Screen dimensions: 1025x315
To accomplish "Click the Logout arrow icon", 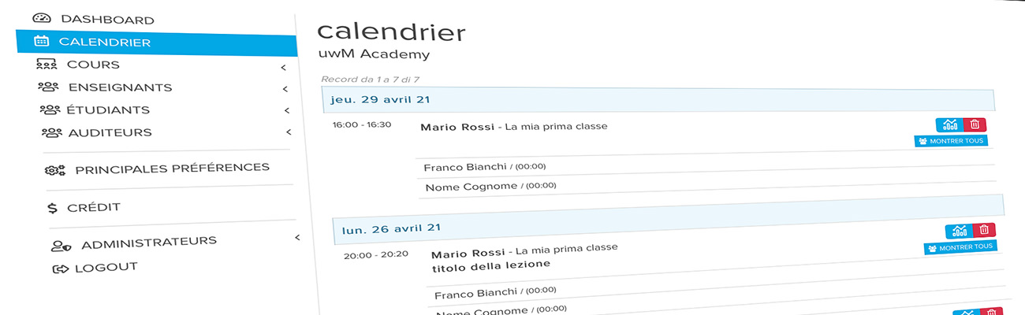I will tap(61, 269).
